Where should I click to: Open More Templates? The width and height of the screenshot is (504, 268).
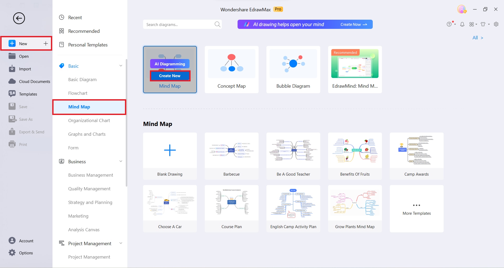pyautogui.click(x=417, y=209)
